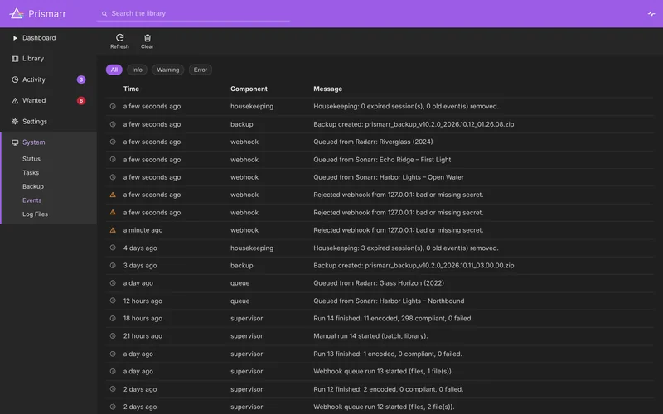Click the Prismarr prism logo icon
Viewport: 663px width, 414px height.
(x=17, y=13)
